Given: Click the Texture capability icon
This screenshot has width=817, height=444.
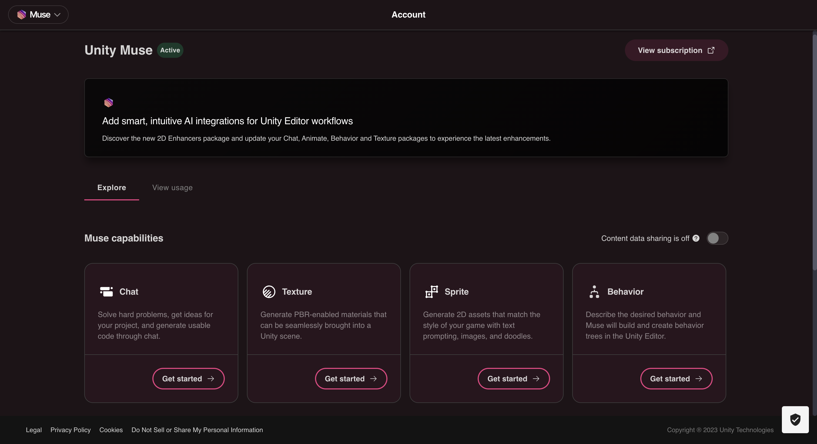Looking at the screenshot, I should [x=269, y=291].
